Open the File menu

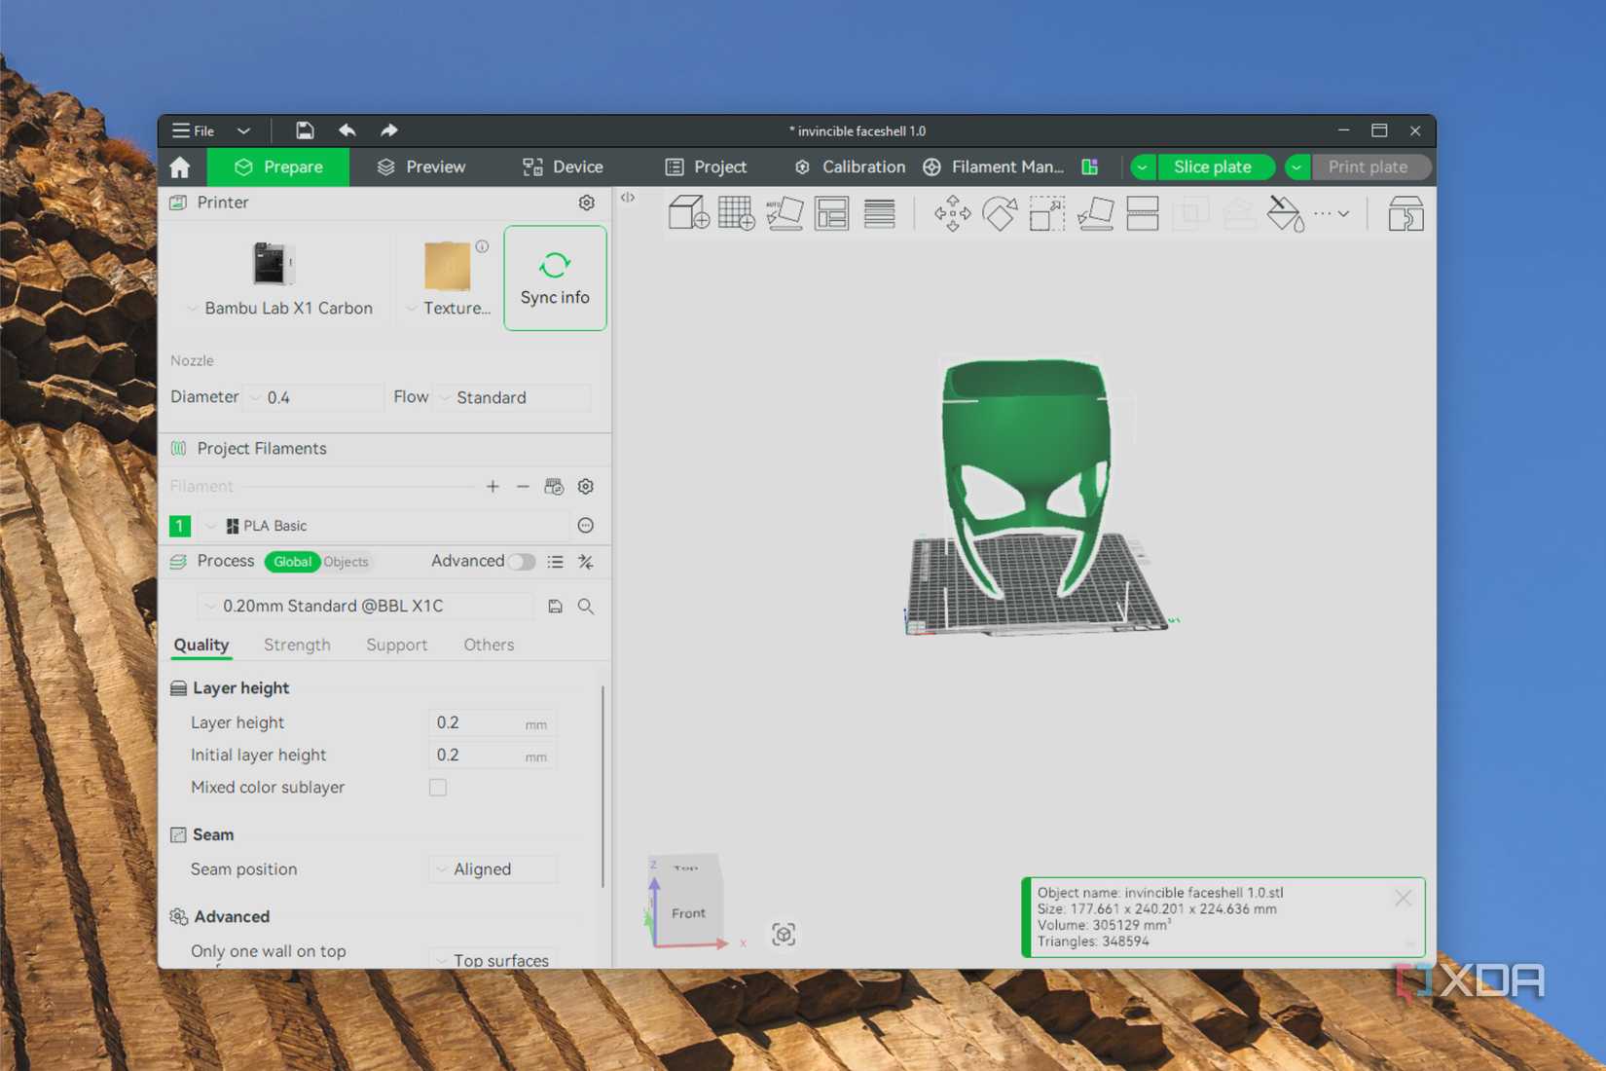[194, 130]
